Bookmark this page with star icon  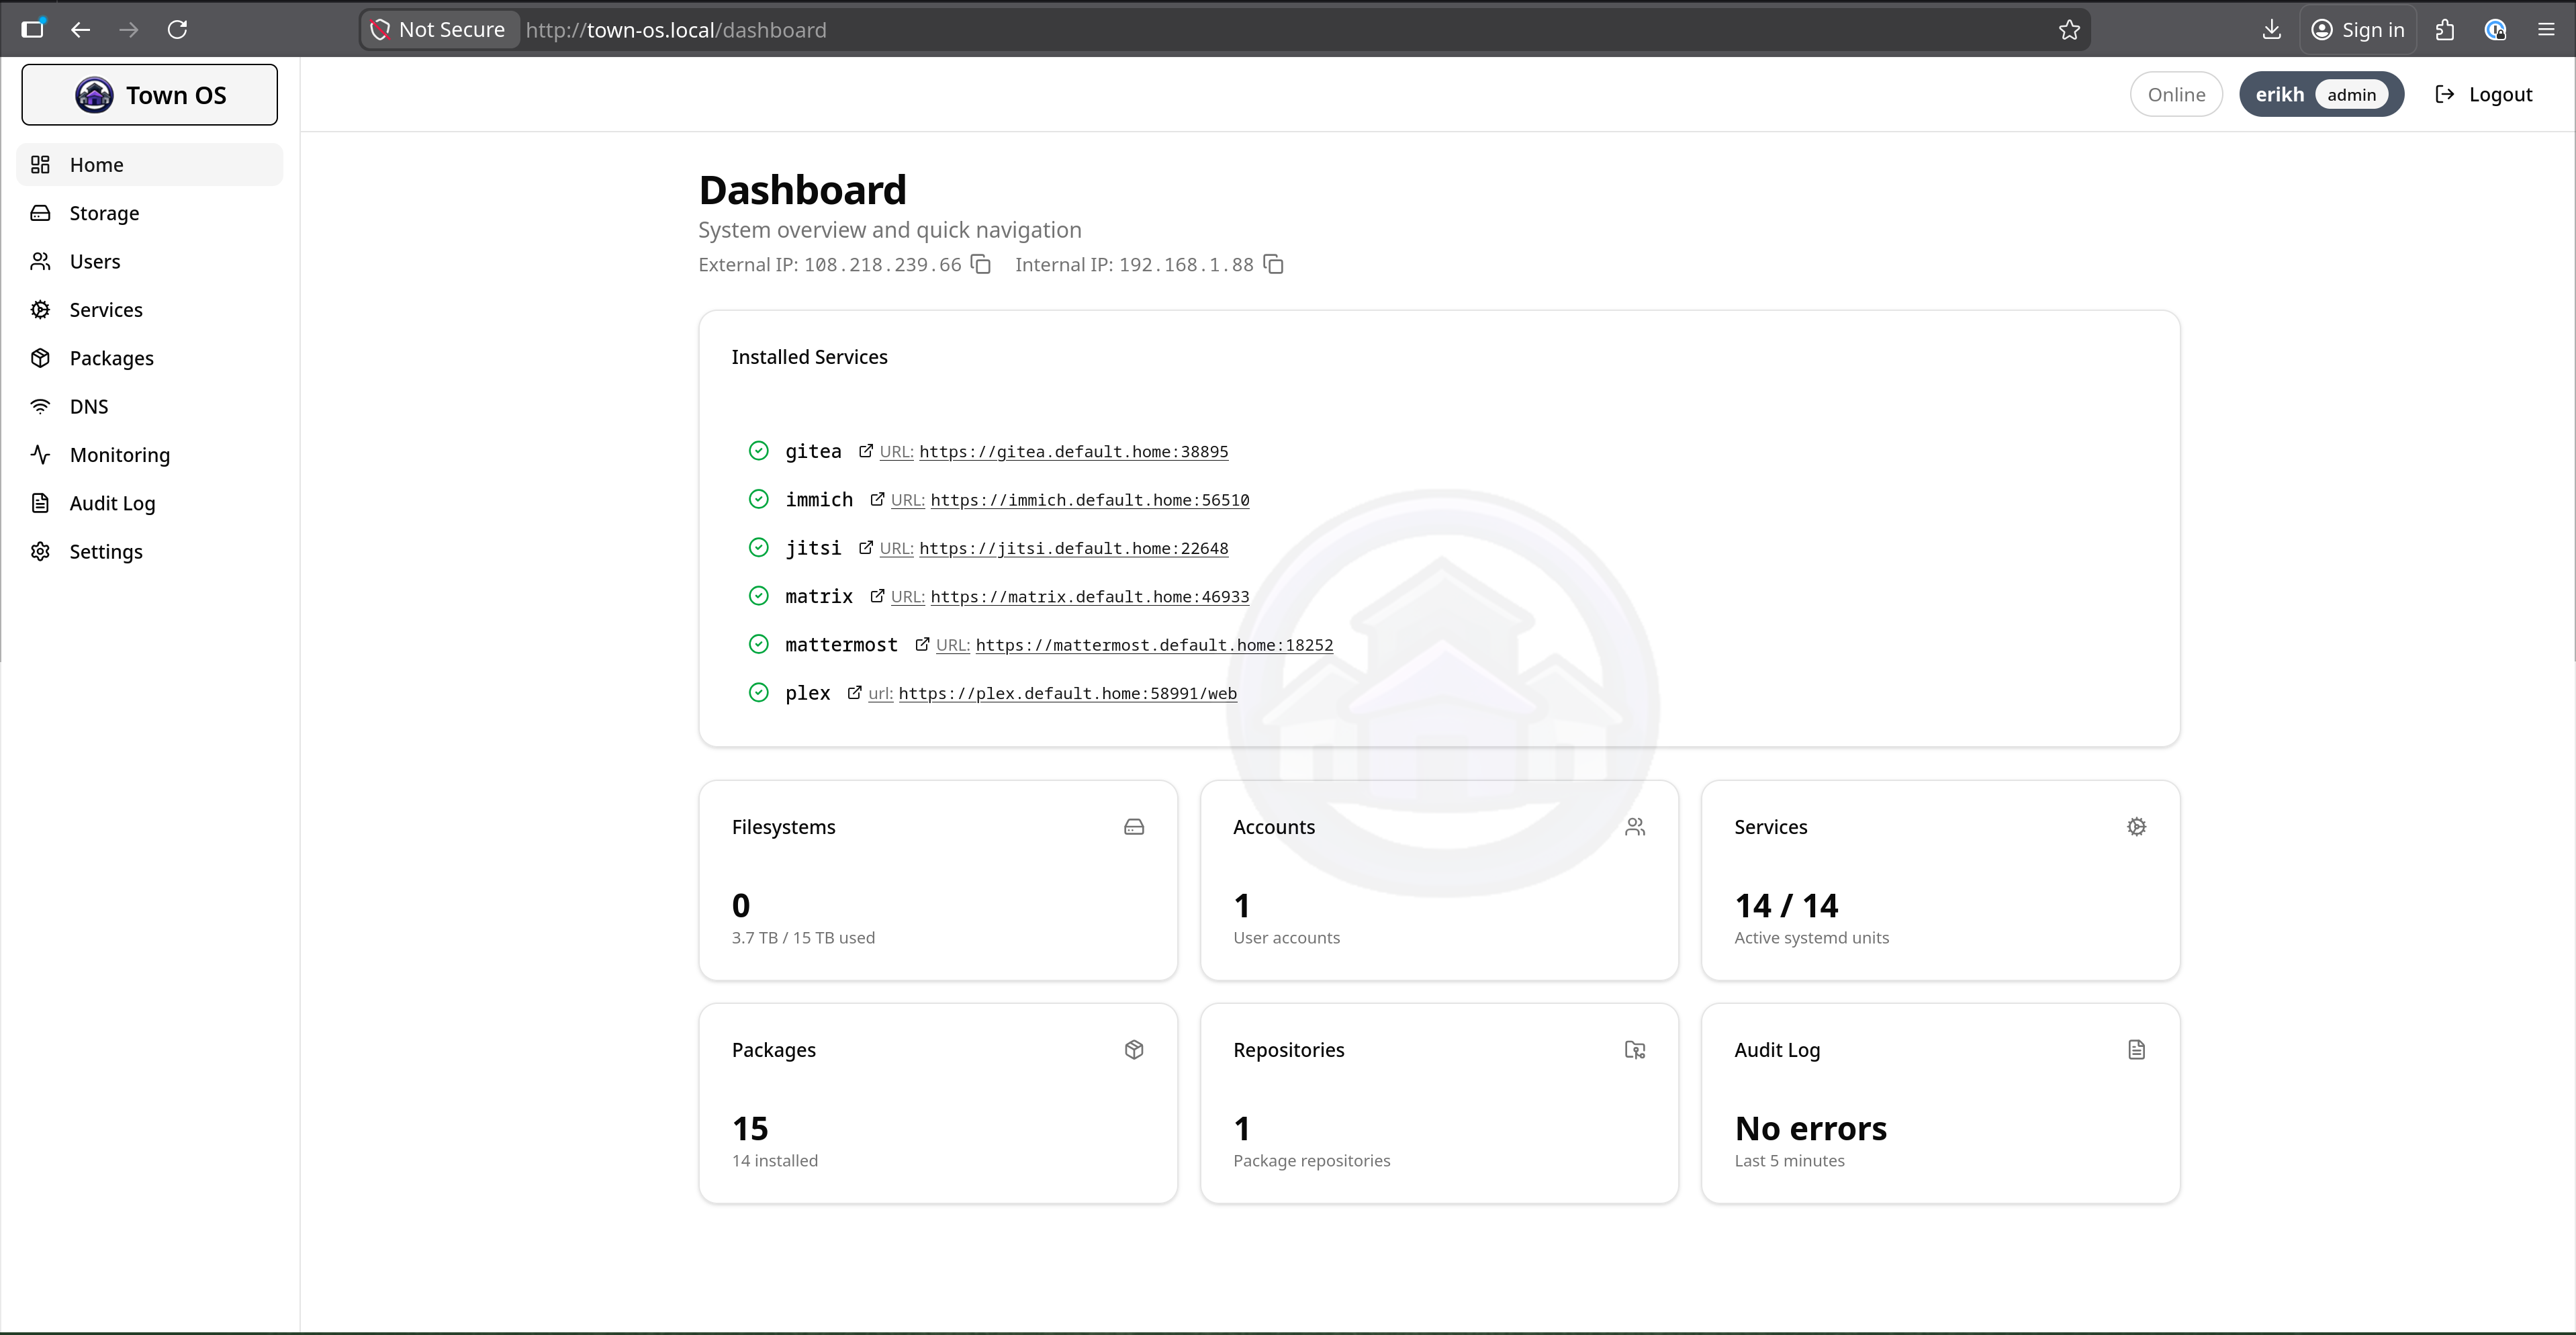pyautogui.click(x=2069, y=30)
